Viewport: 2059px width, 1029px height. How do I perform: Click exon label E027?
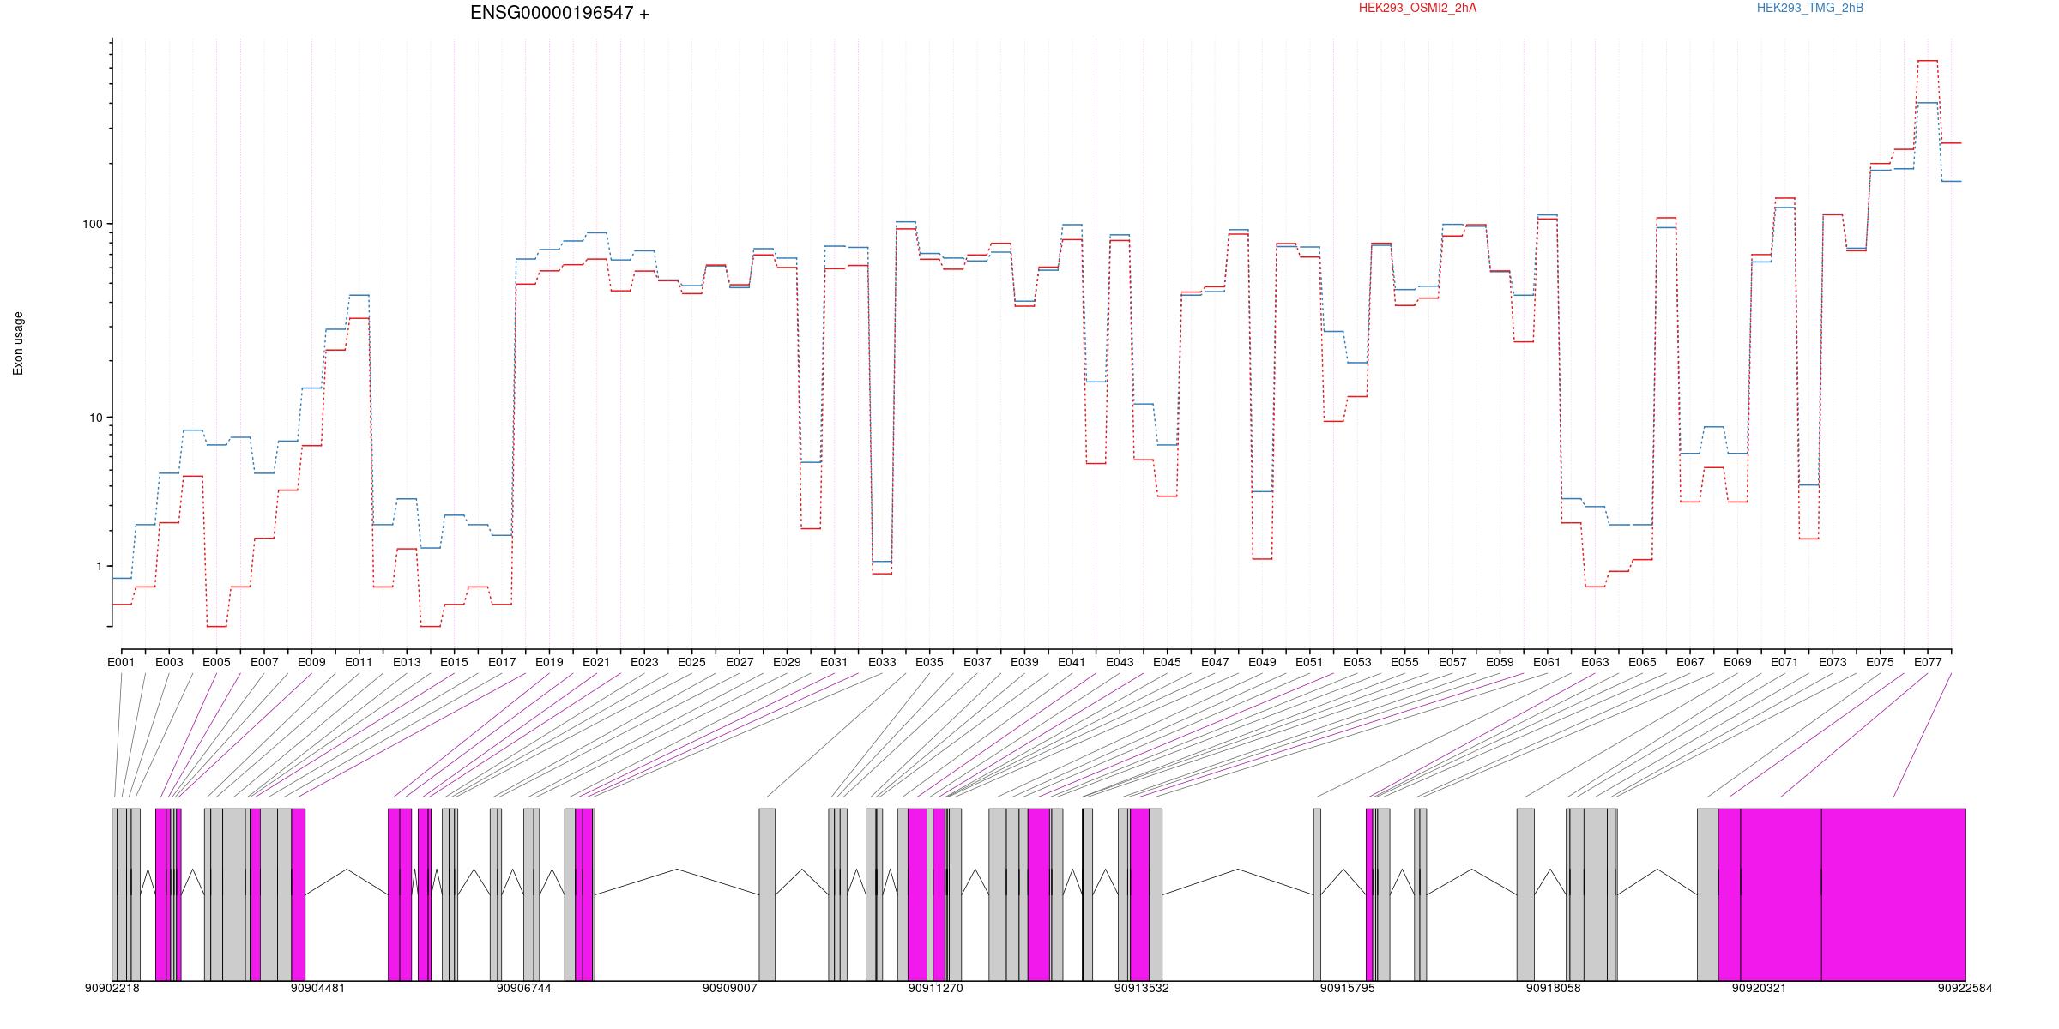(x=740, y=662)
